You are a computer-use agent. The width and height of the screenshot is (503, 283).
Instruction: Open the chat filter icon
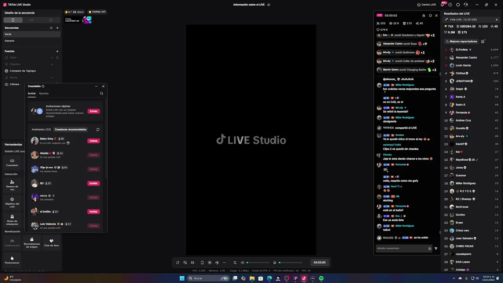(x=436, y=248)
